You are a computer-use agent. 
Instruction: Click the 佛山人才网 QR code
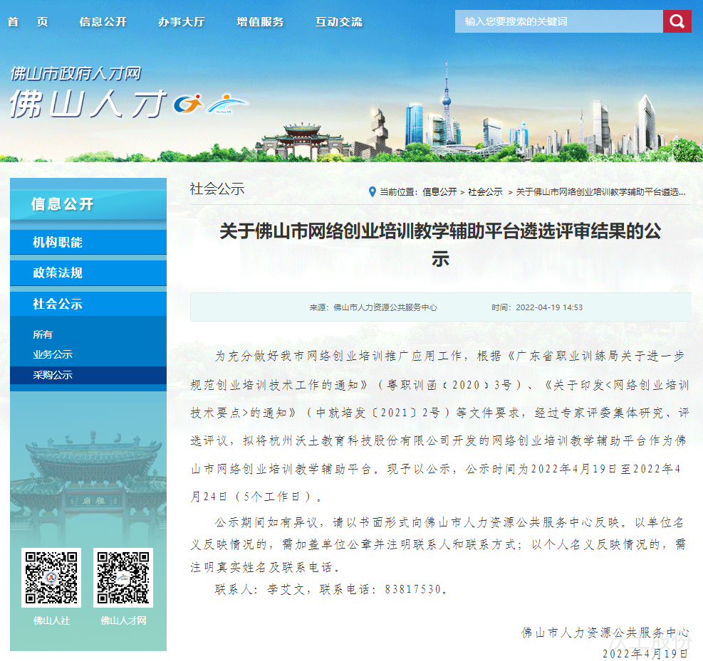click(x=123, y=577)
